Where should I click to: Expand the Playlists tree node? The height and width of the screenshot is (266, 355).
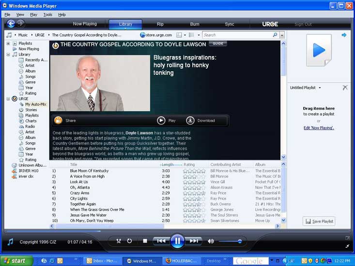pyautogui.click(x=8, y=43)
